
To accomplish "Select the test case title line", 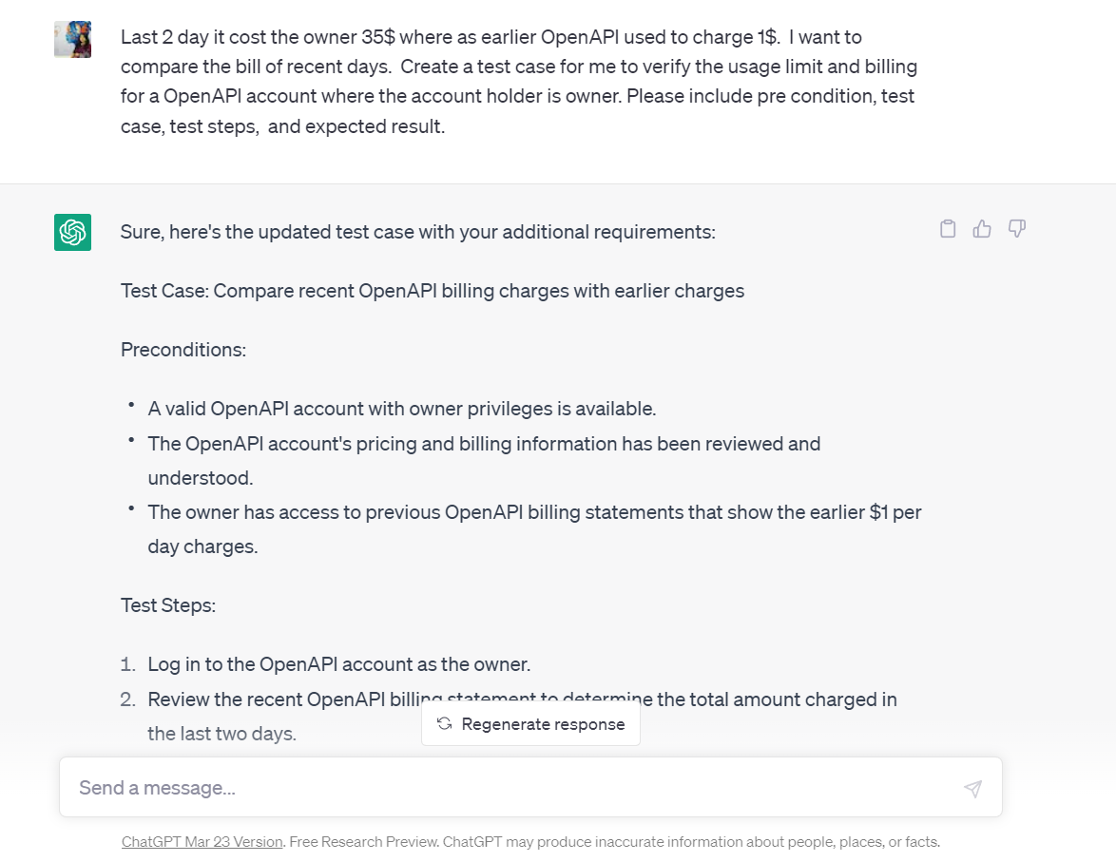I will 432,291.
